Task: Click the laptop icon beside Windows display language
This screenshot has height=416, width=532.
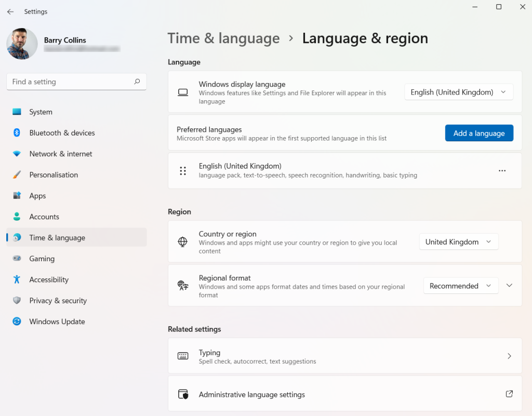Action: coord(183,92)
